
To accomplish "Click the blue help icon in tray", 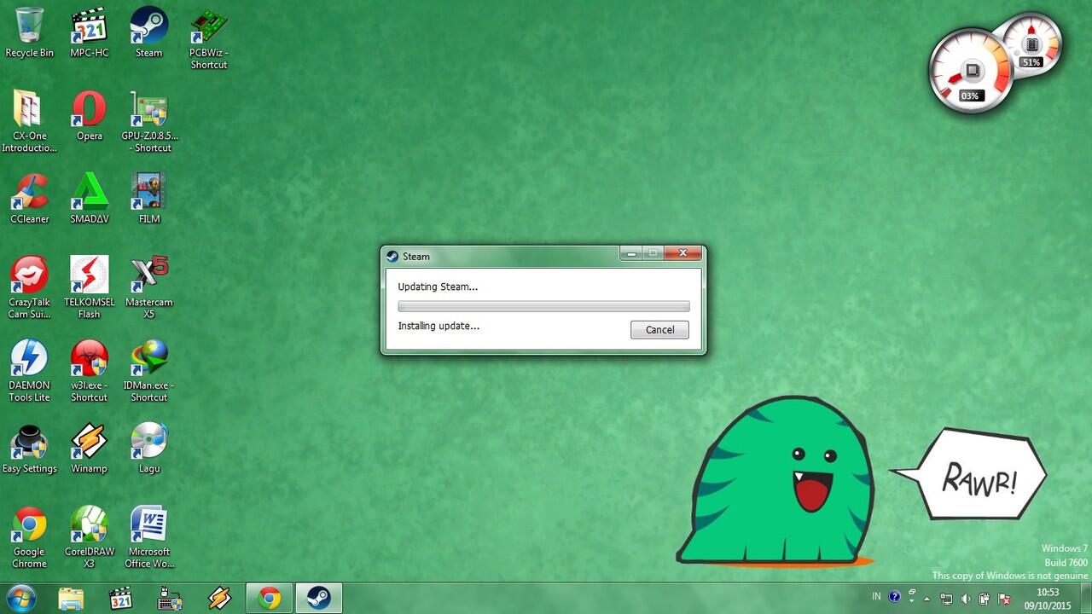I will [894, 597].
